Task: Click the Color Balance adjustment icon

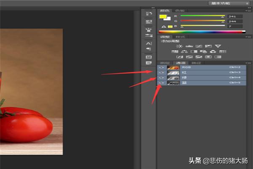Action: click(x=185, y=52)
